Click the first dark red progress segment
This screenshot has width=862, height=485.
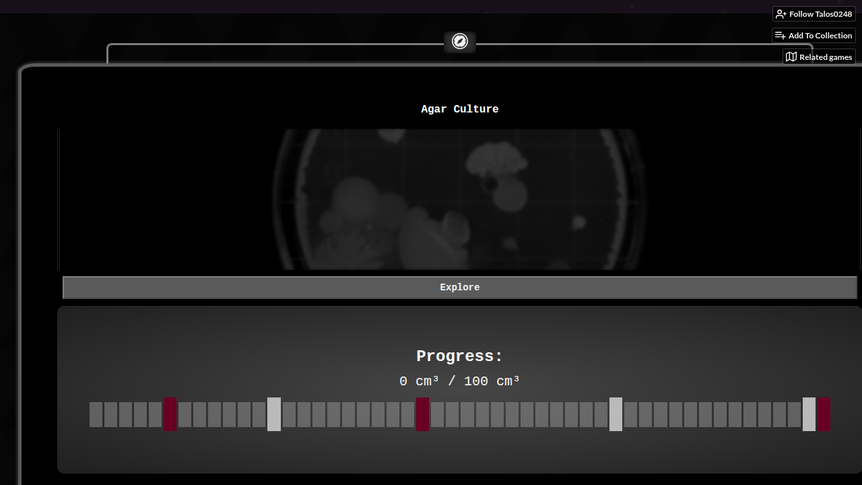click(170, 414)
